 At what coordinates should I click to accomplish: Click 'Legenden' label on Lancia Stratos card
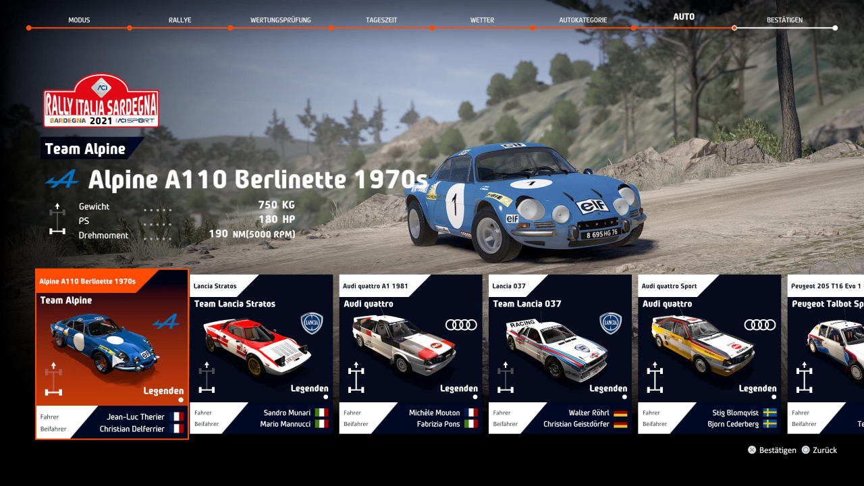pyautogui.click(x=310, y=388)
